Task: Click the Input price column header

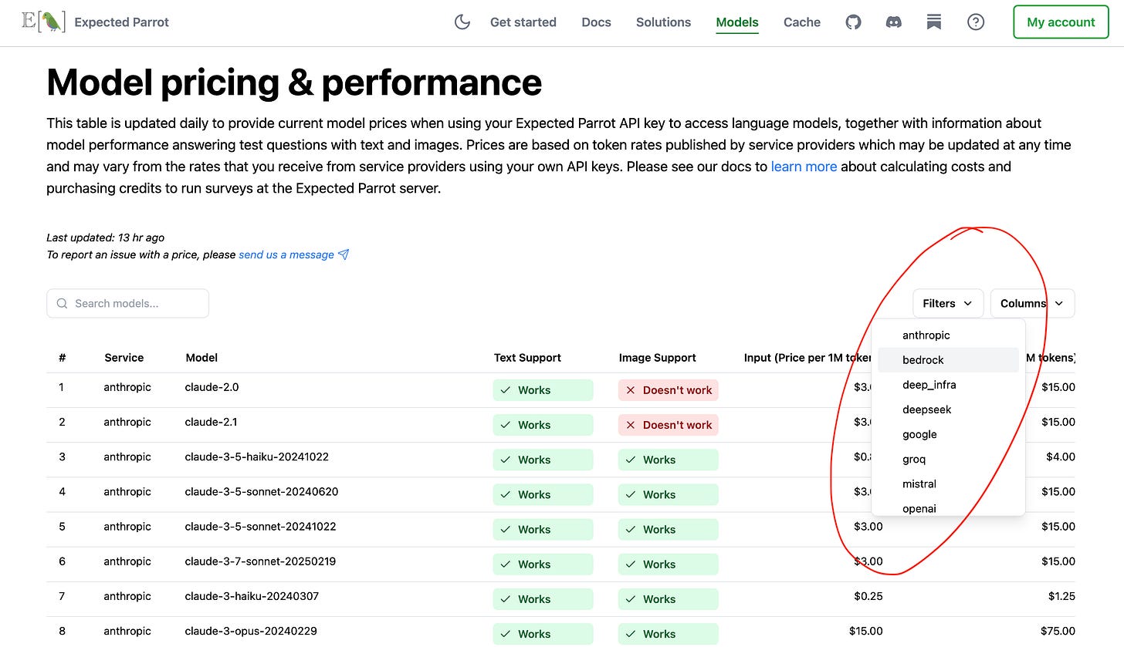Action: 807,358
